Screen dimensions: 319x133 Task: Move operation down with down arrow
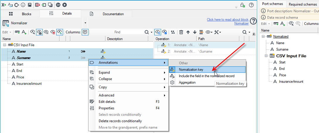pos(195,32)
